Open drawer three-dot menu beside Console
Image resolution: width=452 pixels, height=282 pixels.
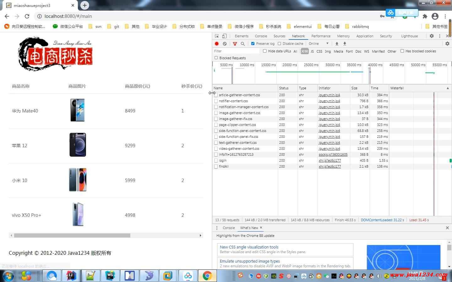(x=217, y=228)
